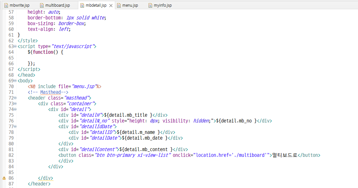358x188 pixels.
Task: Click the underlined closing div on line 86
Action: click(x=46, y=178)
